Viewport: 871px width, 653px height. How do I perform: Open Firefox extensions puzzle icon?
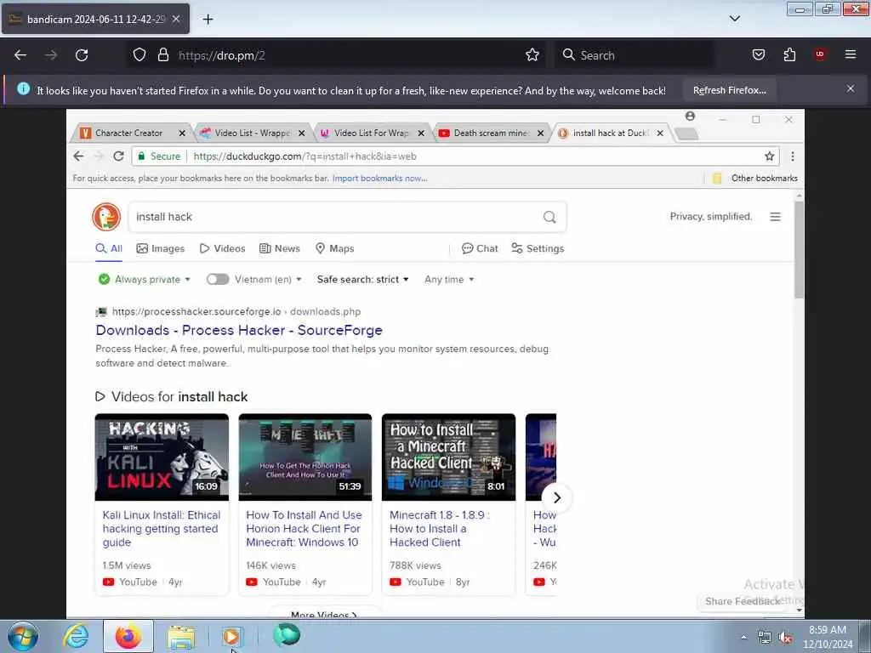coord(789,55)
